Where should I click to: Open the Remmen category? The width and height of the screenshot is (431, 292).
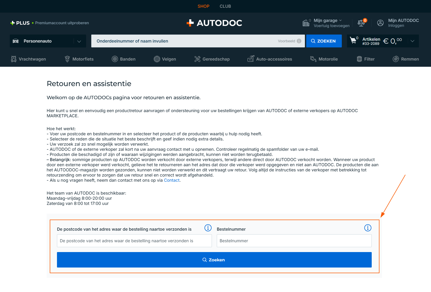pos(405,59)
